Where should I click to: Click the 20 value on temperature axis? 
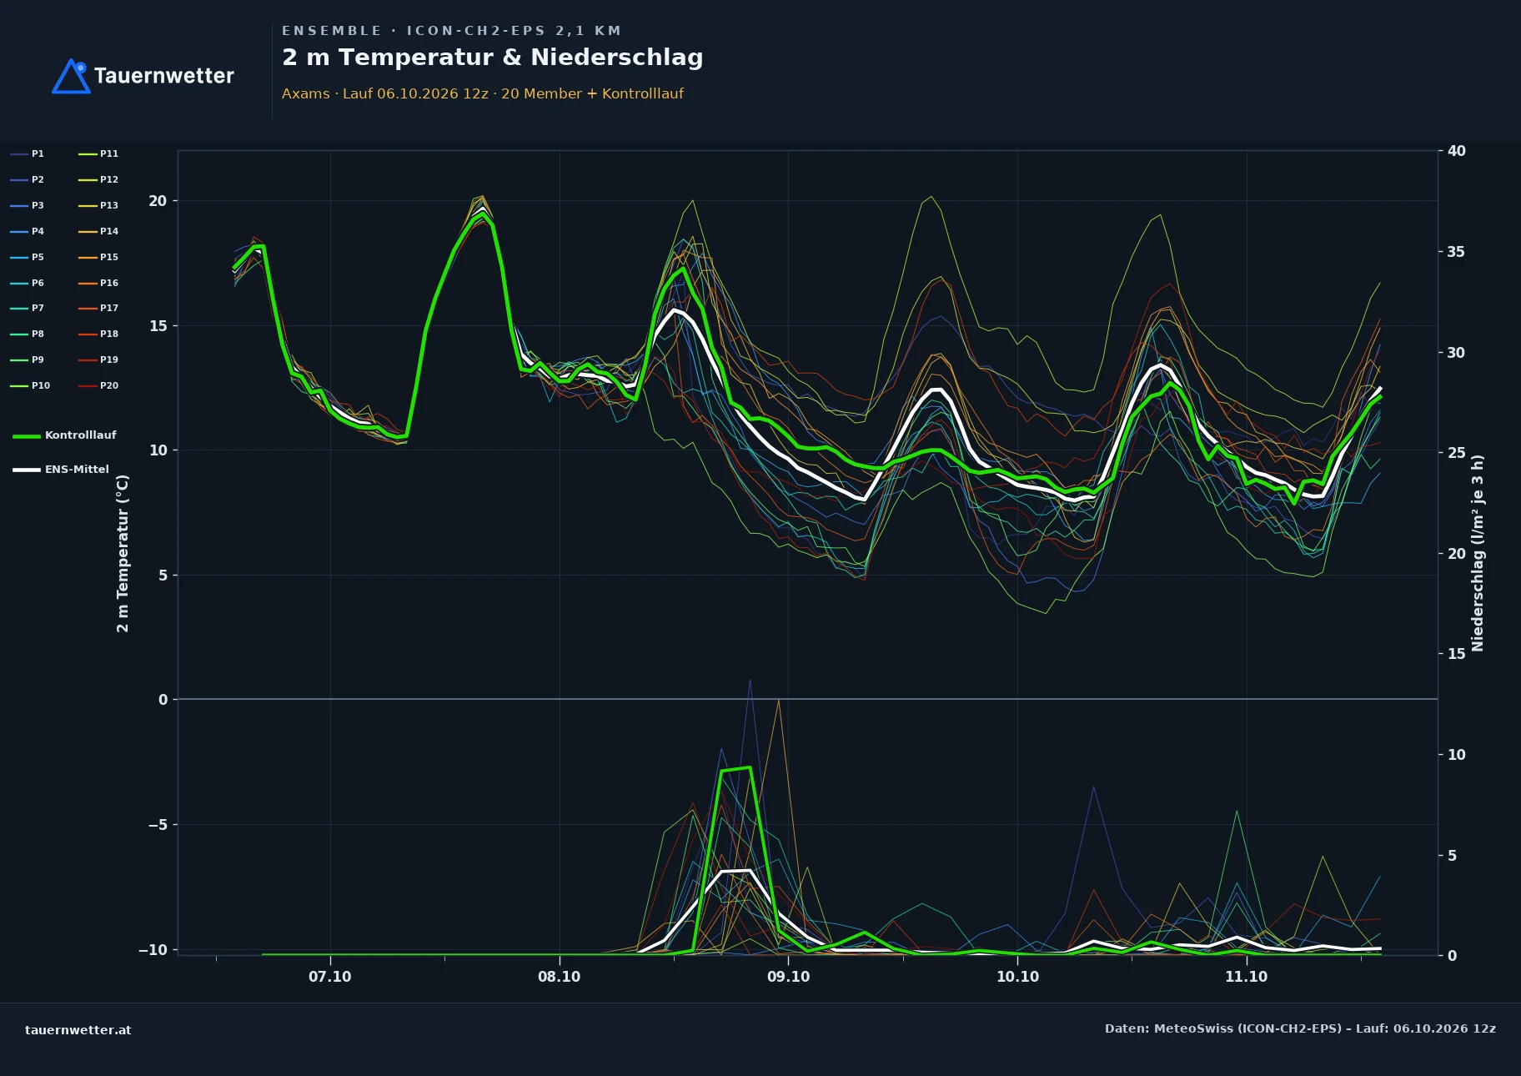(158, 201)
